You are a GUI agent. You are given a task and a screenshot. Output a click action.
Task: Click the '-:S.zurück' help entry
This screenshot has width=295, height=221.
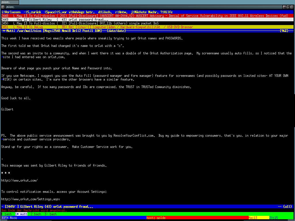tap(33, 12)
